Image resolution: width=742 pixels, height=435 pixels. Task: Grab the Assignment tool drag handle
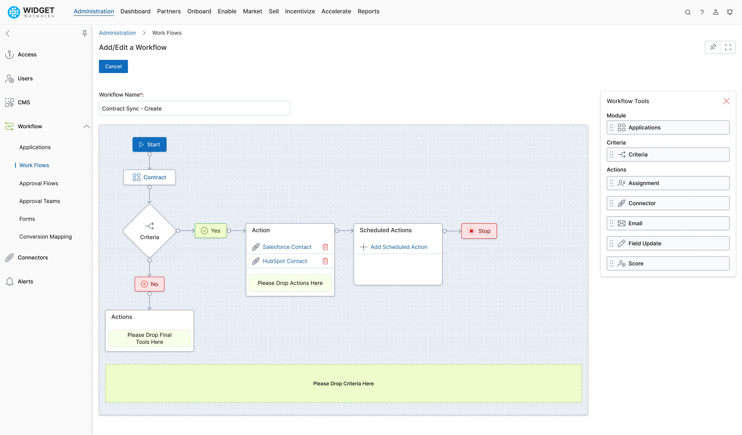611,183
